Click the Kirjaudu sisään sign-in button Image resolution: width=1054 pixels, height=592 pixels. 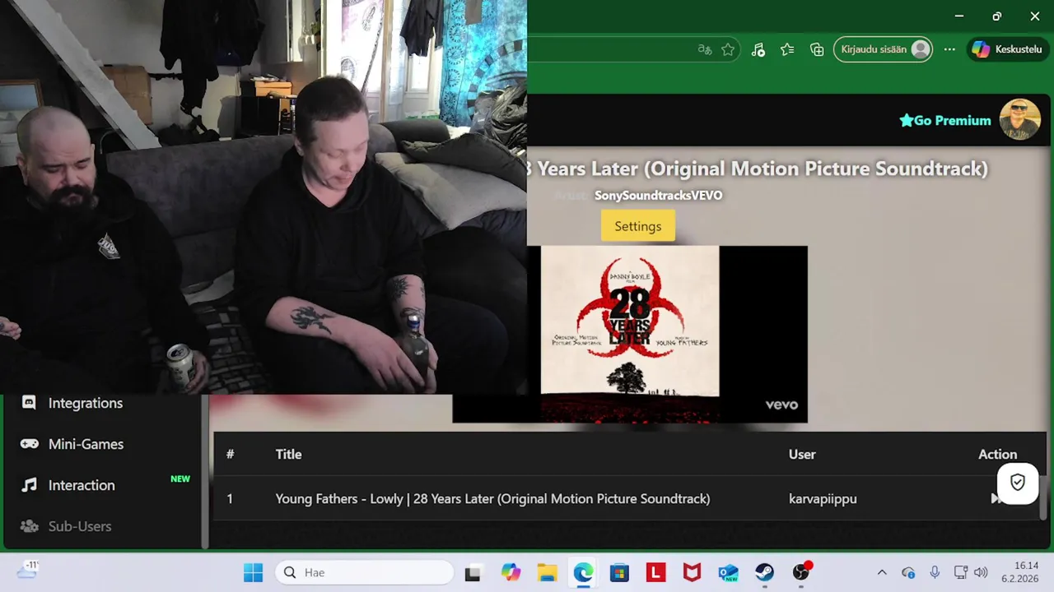coord(884,49)
